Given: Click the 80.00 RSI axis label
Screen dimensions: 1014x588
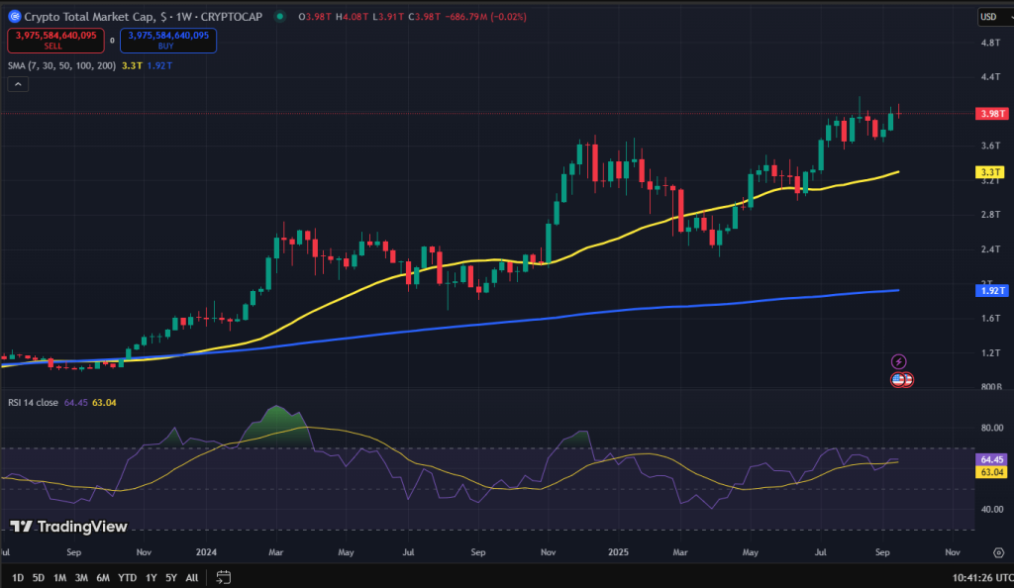Looking at the screenshot, I should [992, 428].
